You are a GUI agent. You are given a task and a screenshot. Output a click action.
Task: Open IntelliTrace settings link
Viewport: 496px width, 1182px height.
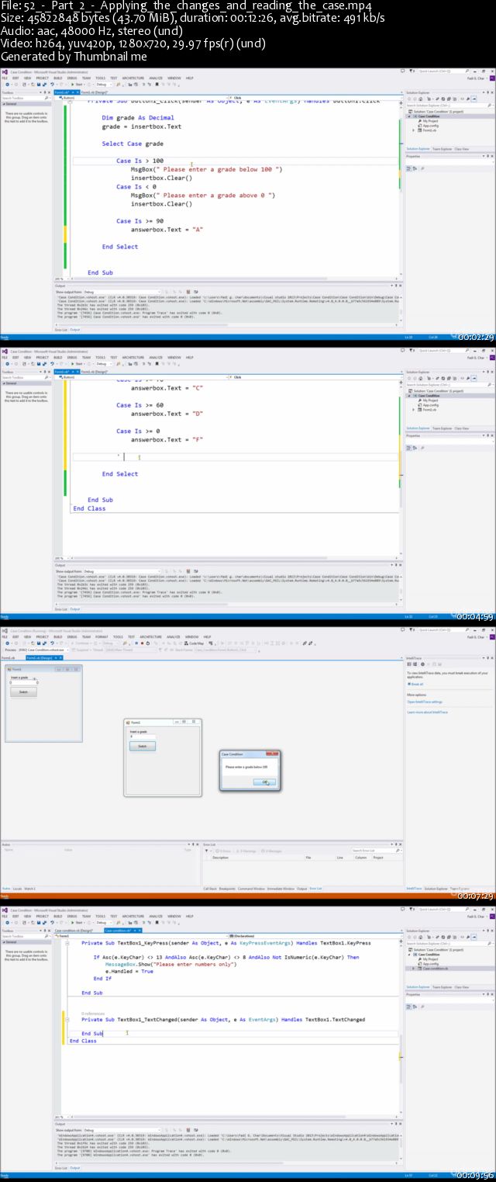coord(425,701)
